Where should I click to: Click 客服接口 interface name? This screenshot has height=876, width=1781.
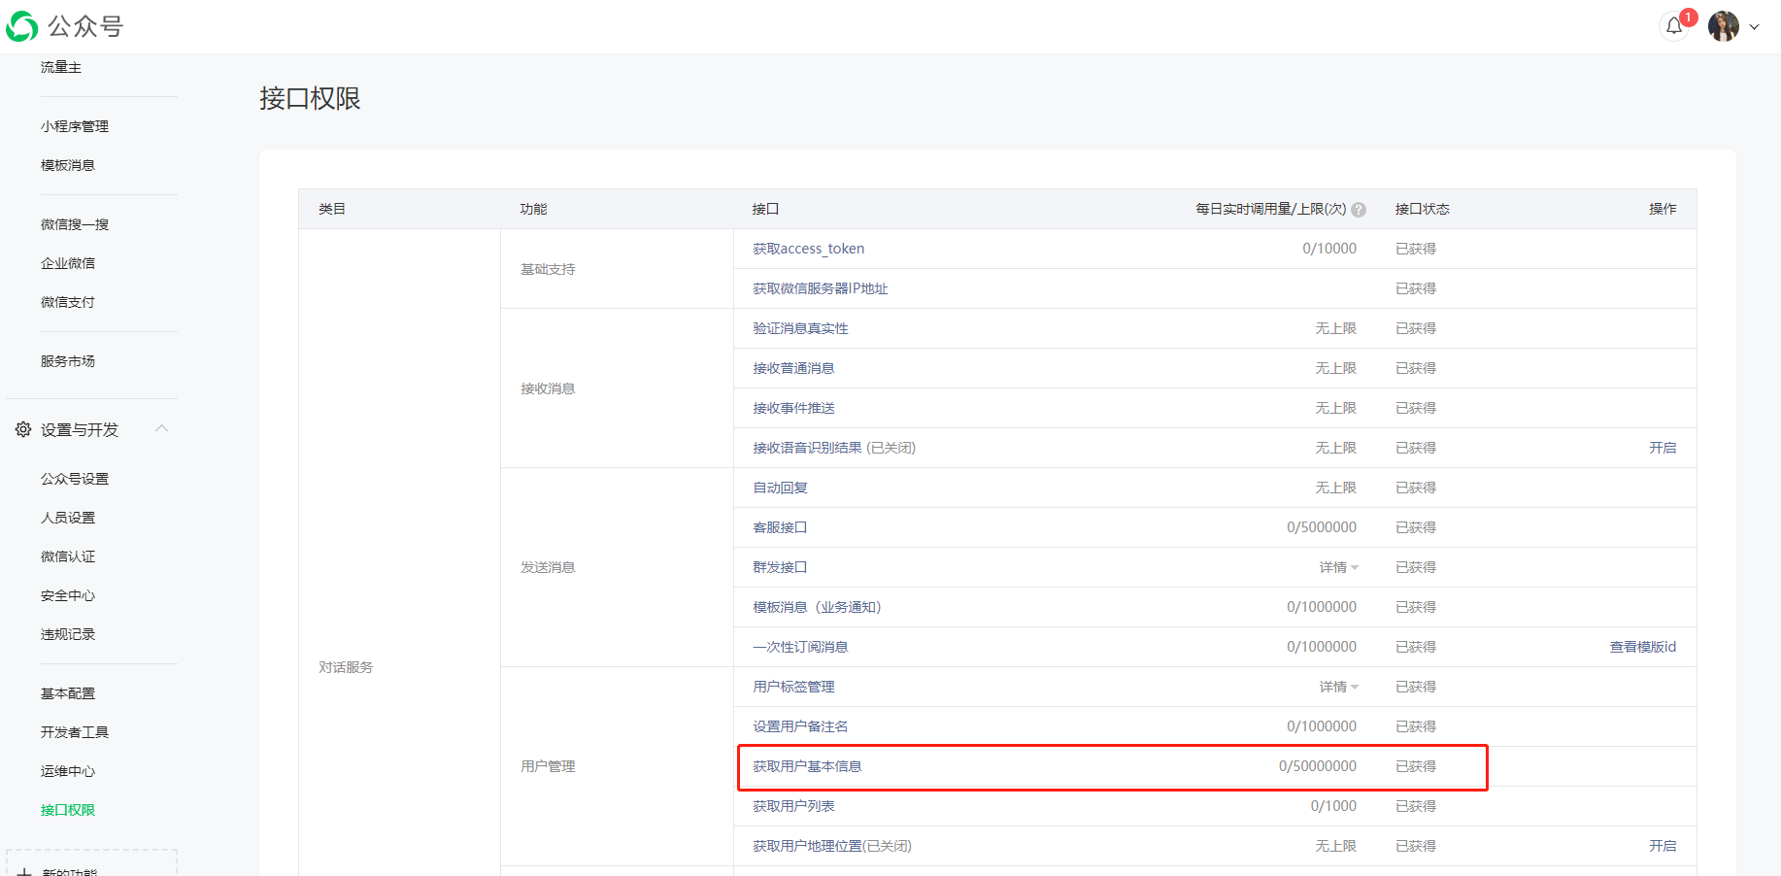click(x=780, y=527)
